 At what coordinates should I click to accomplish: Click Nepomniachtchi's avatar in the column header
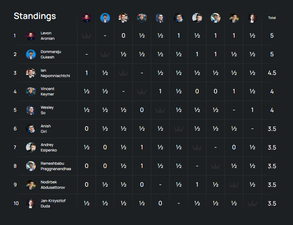tap(123, 18)
